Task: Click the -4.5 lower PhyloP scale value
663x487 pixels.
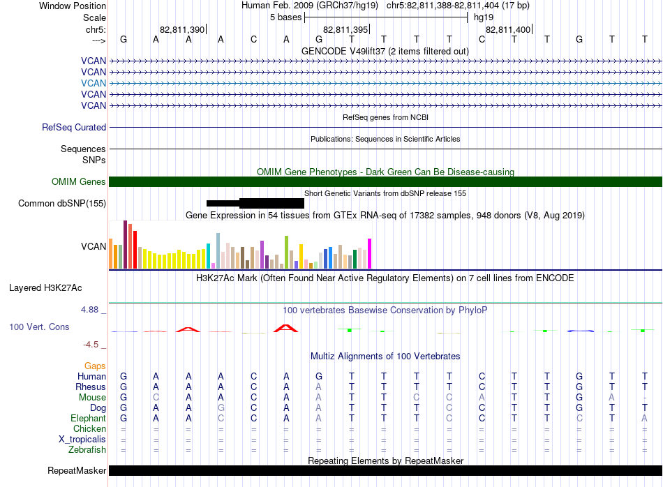Action: (x=91, y=345)
